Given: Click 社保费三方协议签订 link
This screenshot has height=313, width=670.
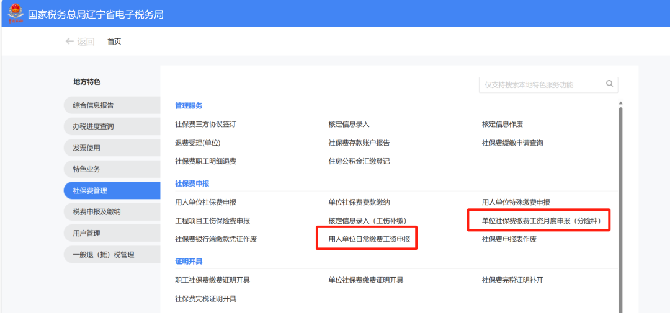Looking at the screenshot, I should click(x=205, y=124).
